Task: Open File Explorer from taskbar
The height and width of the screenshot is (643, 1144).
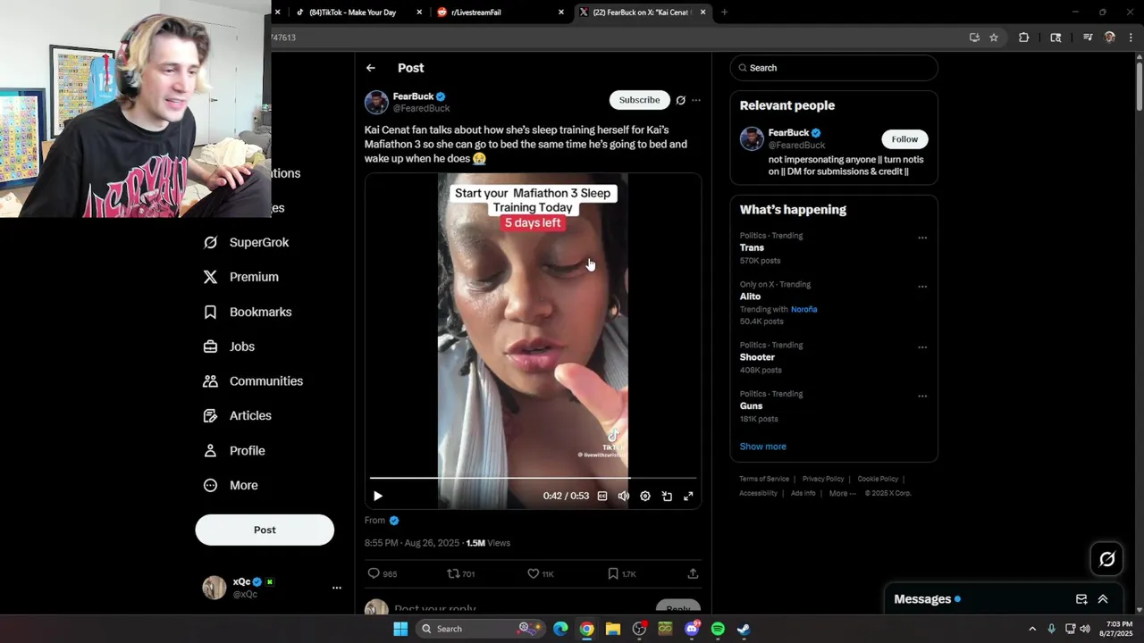Action: pos(613,629)
